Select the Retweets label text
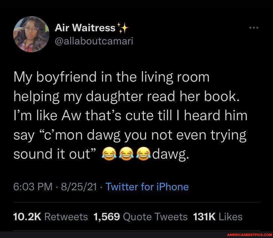This screenshot has height=238, width=273. coord(66,217)
